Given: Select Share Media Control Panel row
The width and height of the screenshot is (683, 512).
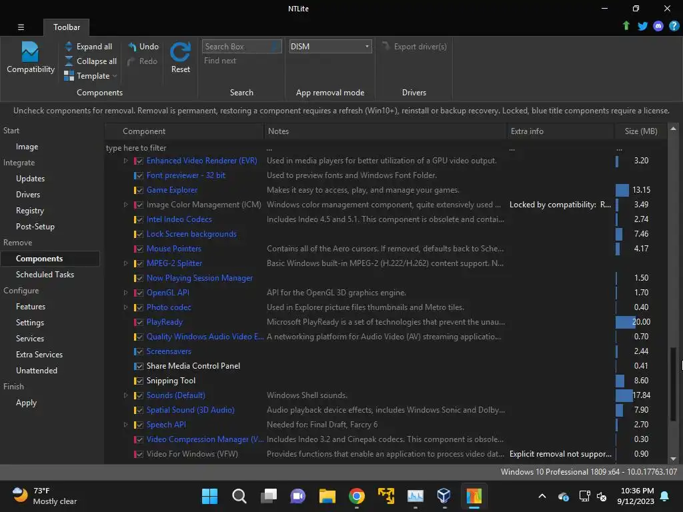Looking at the screenshot, I should pyautogui.click(x=386, y=366).
